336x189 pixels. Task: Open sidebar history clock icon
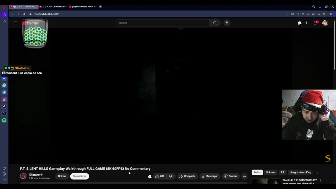coord(4,174)
